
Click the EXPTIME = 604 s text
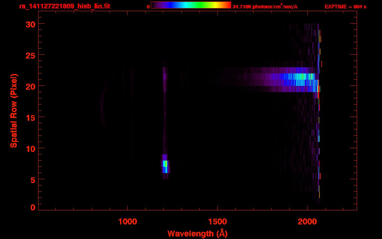point(345,7)
